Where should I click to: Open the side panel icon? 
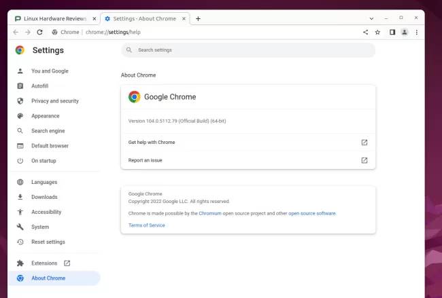pyautogui.click(x=392, y=32)
